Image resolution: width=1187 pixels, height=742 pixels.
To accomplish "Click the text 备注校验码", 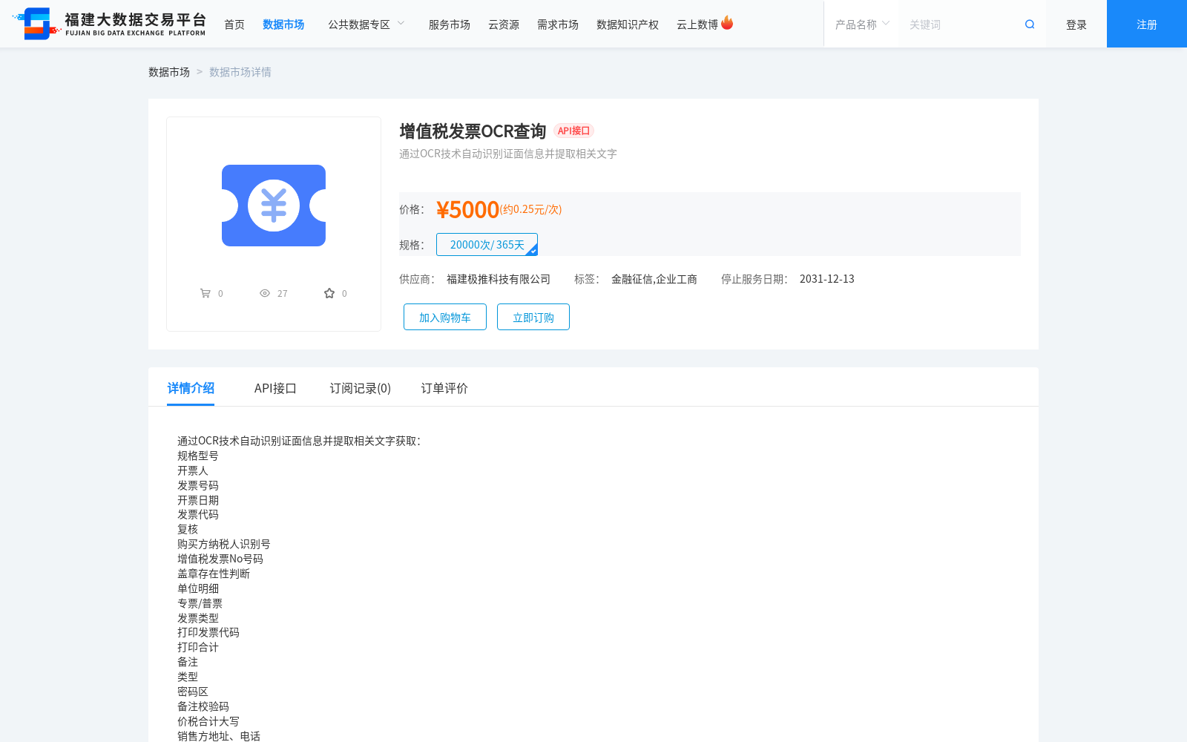I will (x=203, y=706).
